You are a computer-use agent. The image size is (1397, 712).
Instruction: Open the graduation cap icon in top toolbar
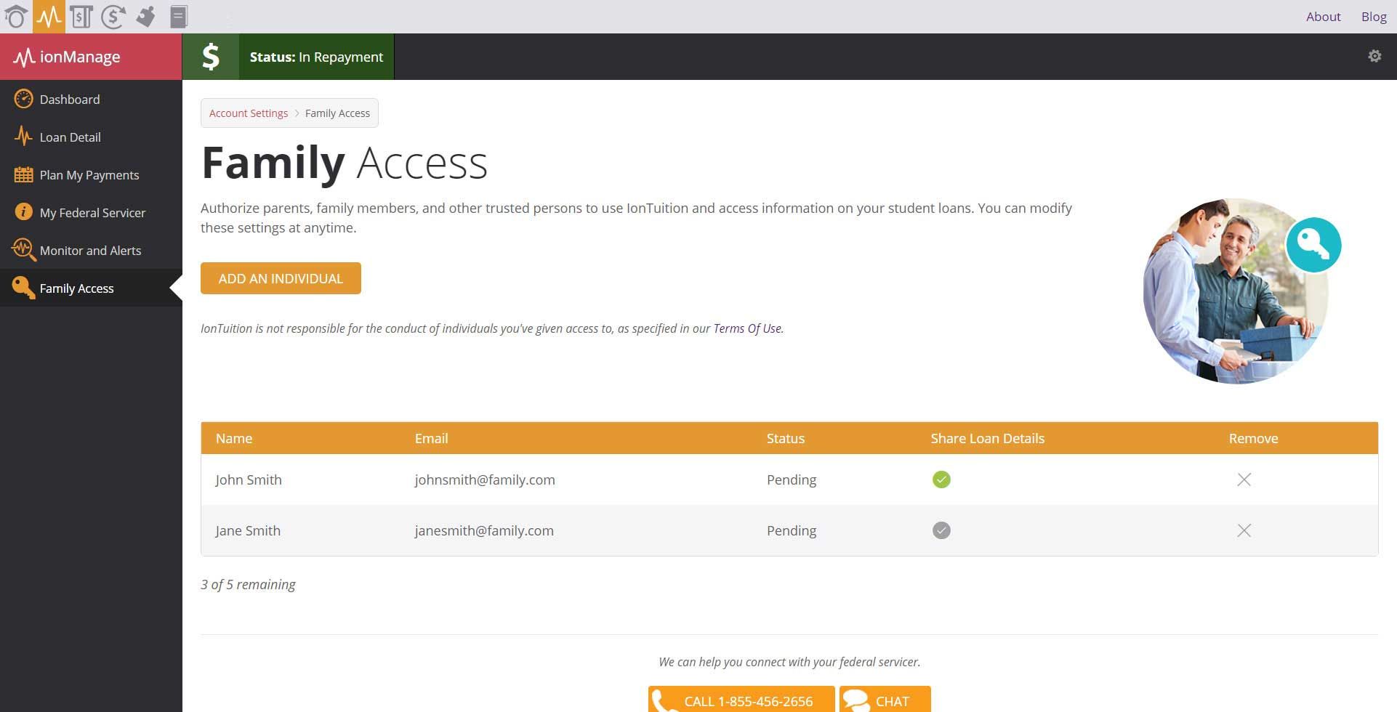16,16
